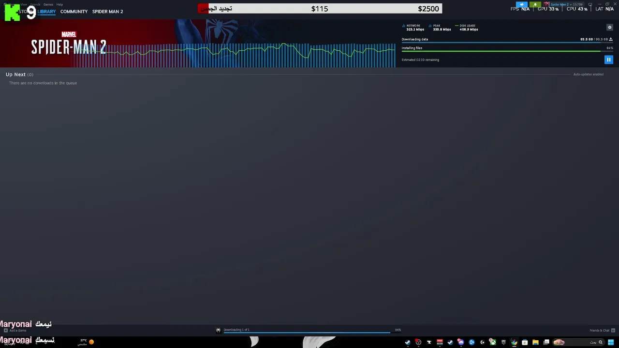
Task: Open Friends & Chat
Action: 602,331
